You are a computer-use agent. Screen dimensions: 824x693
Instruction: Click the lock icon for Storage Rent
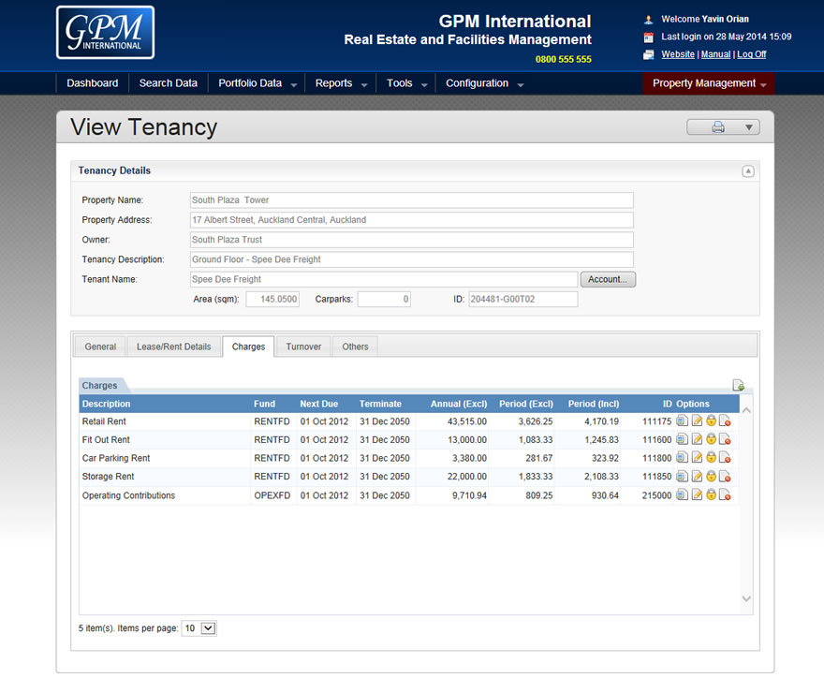[x=711, y=477]
